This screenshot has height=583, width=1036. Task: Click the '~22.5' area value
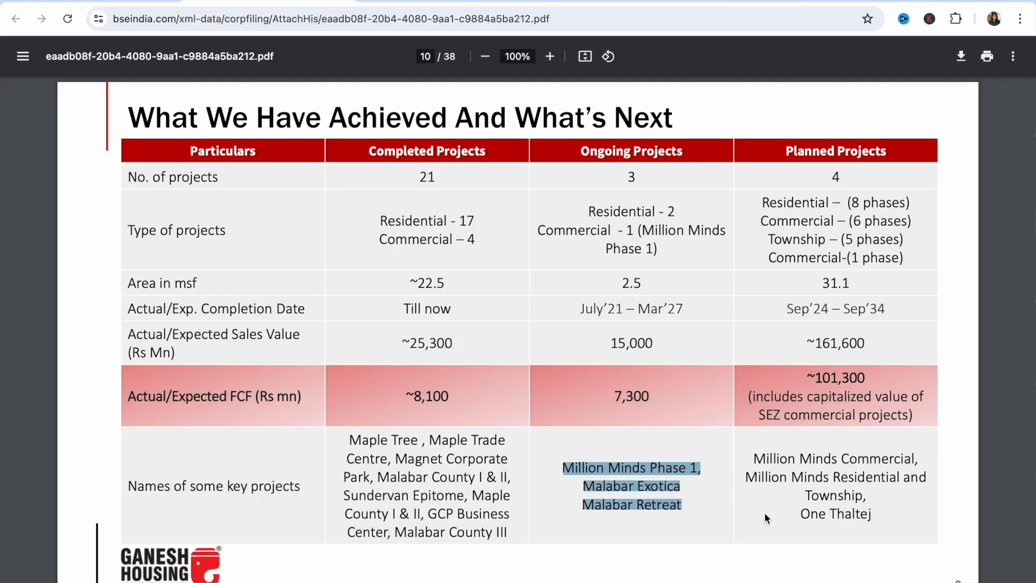[x=427, y=283]
